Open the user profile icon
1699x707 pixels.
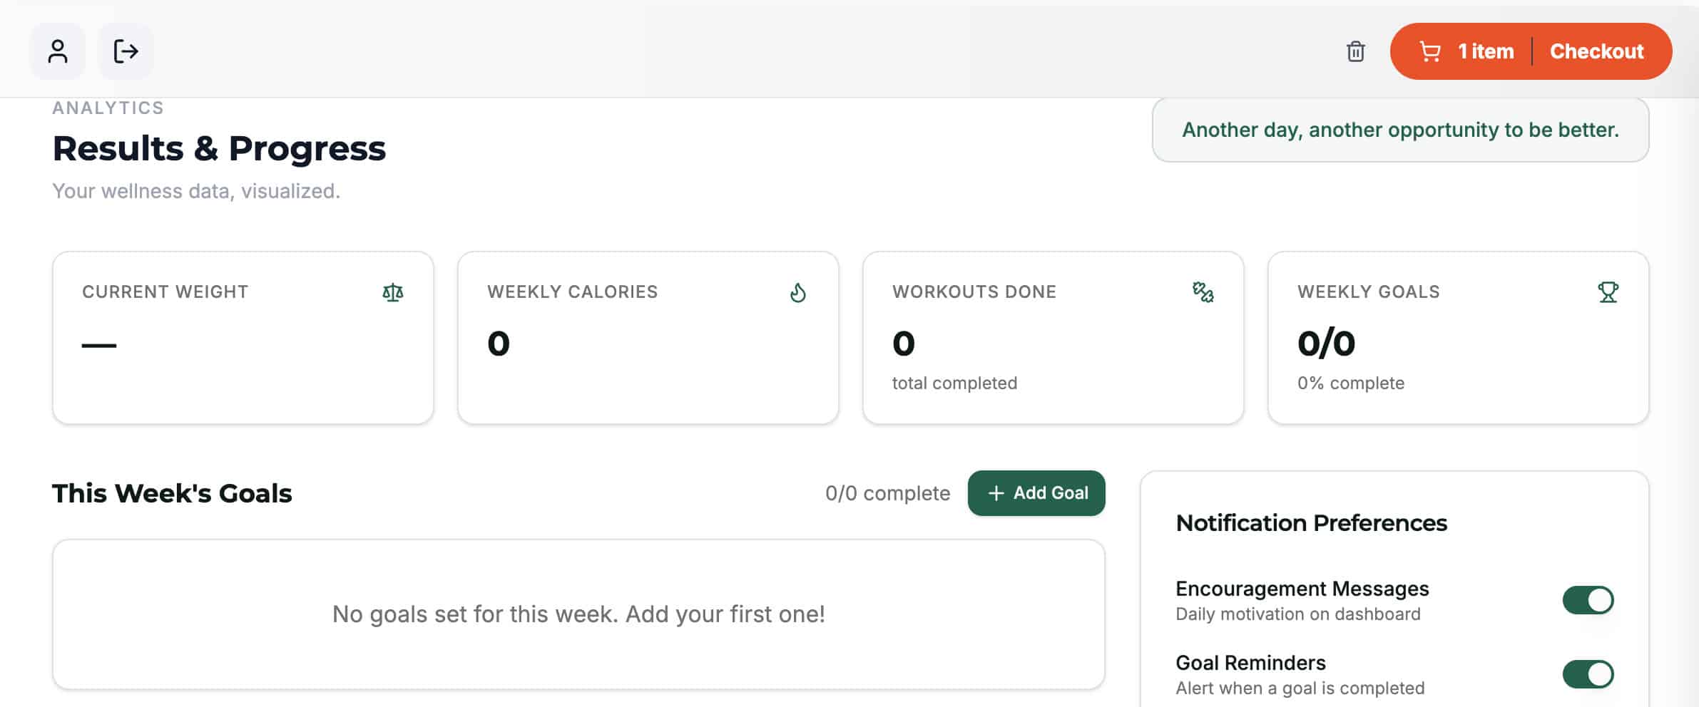point(57,51)
